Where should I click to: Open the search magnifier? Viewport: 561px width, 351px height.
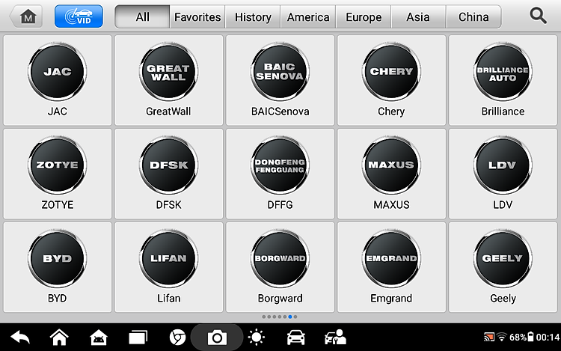click(x=538, y=16)
